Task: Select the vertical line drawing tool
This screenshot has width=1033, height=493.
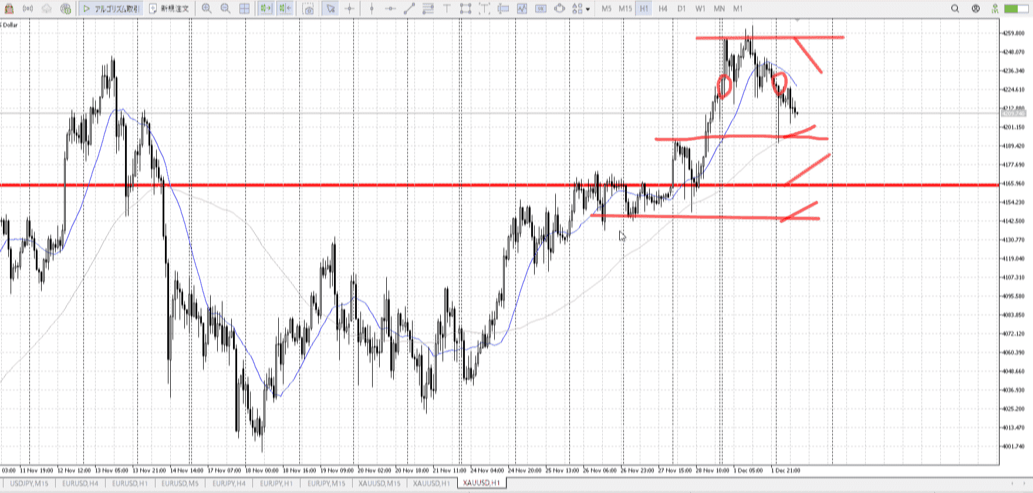Action: (x=372, y=9)
